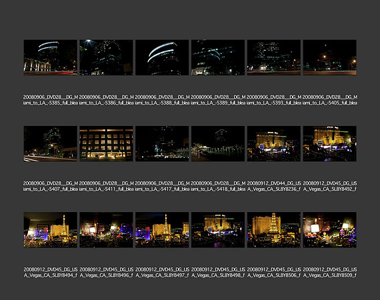Click filename containing '5L8Y8509_f'
The image size is (380, 300).
[329, 273]
